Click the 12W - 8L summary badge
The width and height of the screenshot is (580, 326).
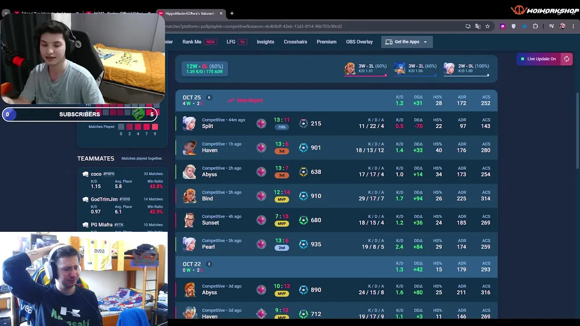click(x=204, y=68)
